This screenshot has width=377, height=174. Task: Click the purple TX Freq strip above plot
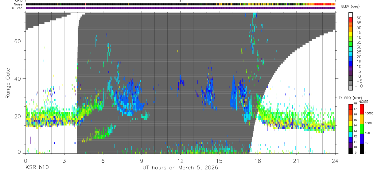point(181,8)
